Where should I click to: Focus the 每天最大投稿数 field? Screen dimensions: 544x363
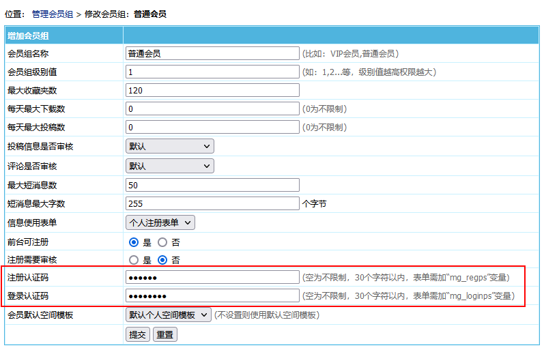212,127
